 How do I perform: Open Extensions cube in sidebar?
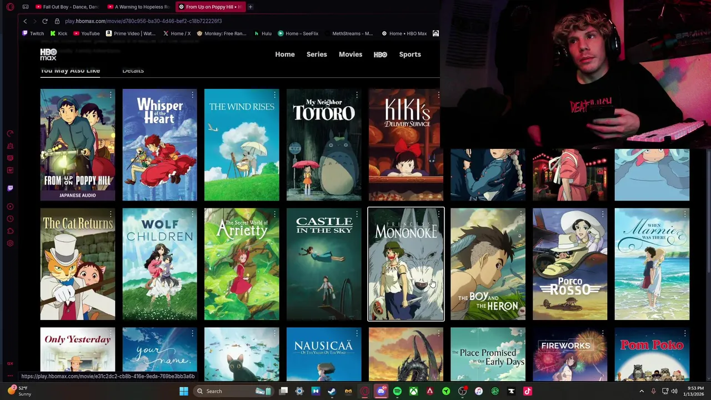point(10,231)
